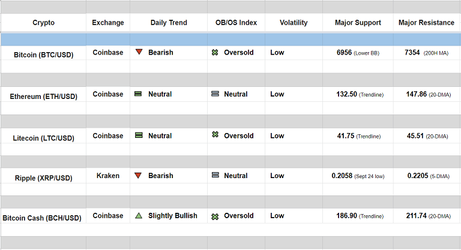Screen dimensions: 461x250
Task: Select the OB/OS Index column header
Action: click(x=236, y=23)
